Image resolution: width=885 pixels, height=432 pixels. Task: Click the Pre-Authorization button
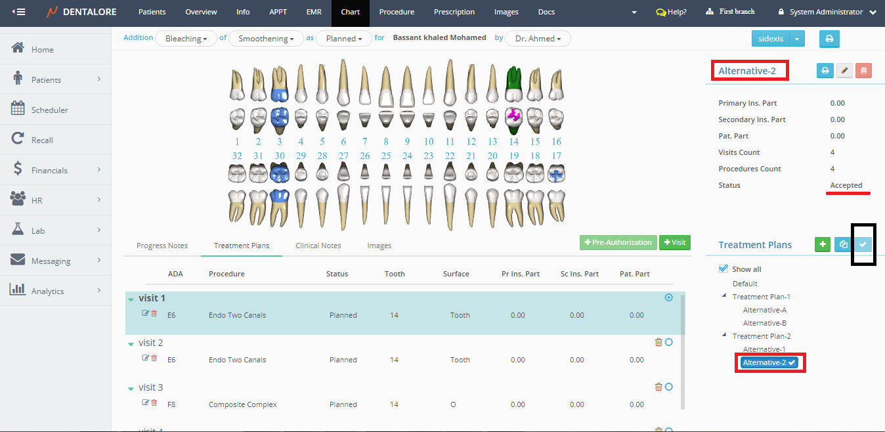(618, 242)
